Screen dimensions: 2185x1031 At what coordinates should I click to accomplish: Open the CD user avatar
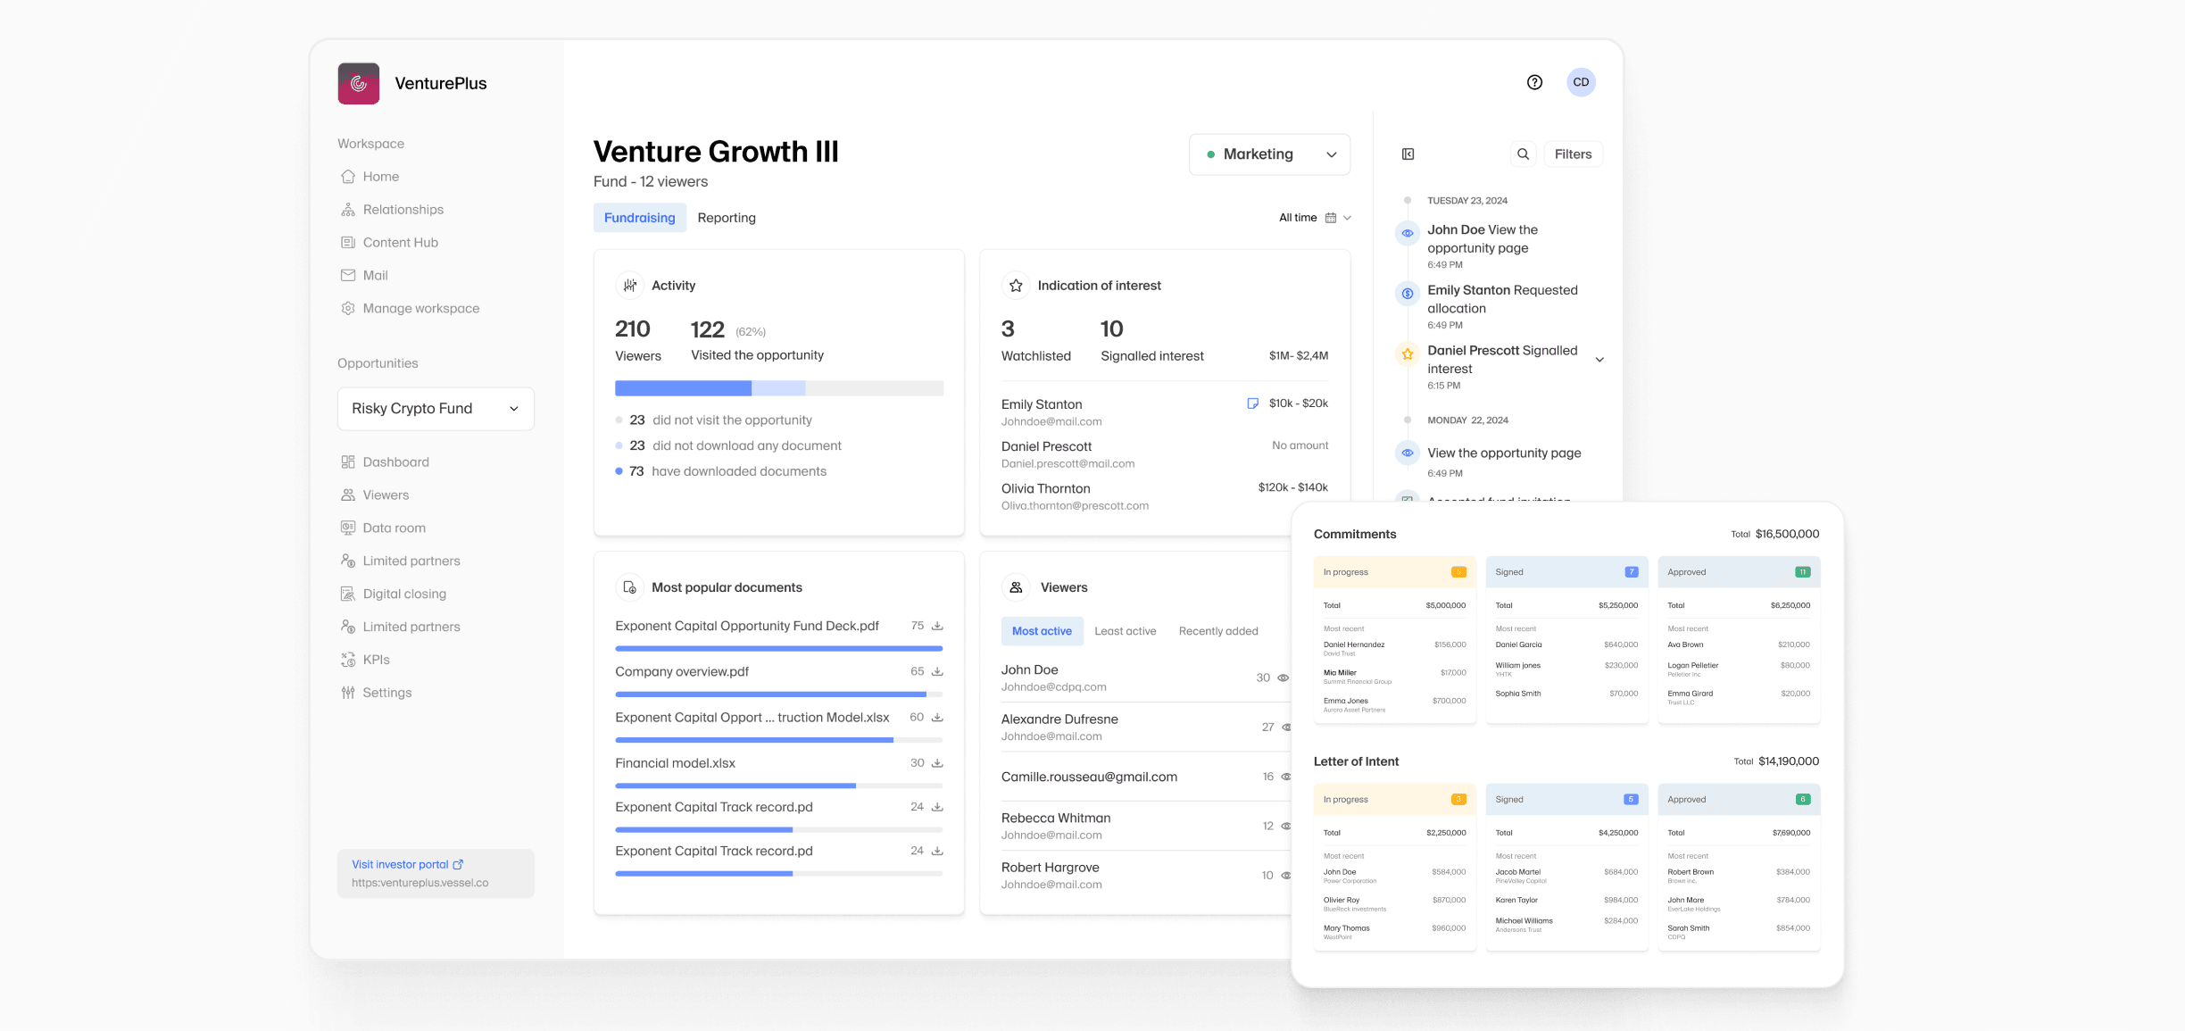[1581, 82]
